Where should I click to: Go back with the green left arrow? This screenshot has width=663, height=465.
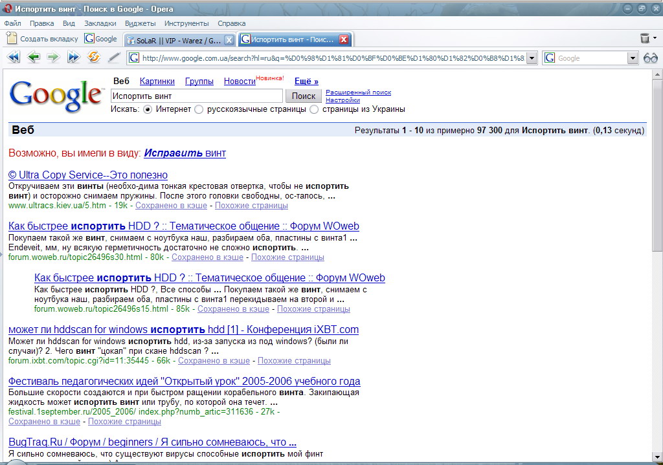(x=34, y=58)
